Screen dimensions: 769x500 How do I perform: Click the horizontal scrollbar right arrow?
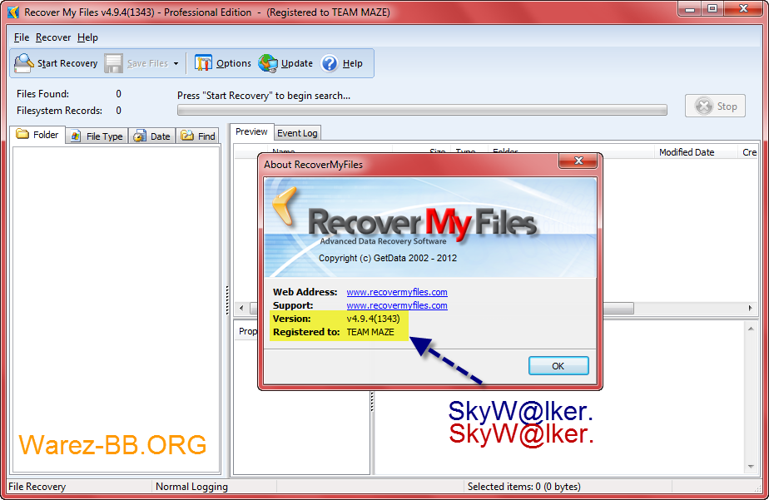(x=750, y=308)
